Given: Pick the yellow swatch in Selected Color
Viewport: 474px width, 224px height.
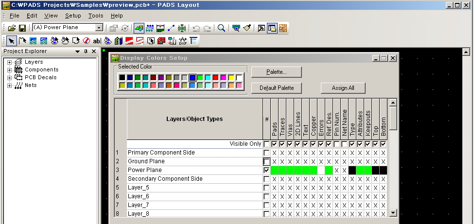Looking at the screenshot, I should pyautogui.click(x=231, y=78).
